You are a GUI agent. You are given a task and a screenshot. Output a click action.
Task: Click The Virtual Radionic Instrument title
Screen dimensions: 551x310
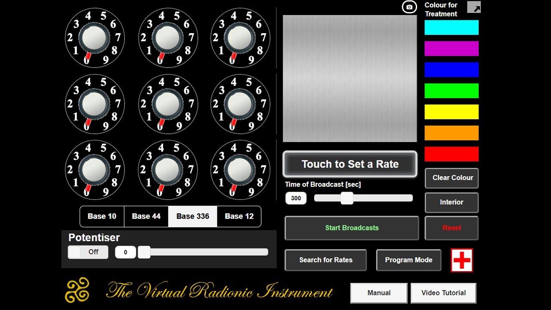[220, 291]
